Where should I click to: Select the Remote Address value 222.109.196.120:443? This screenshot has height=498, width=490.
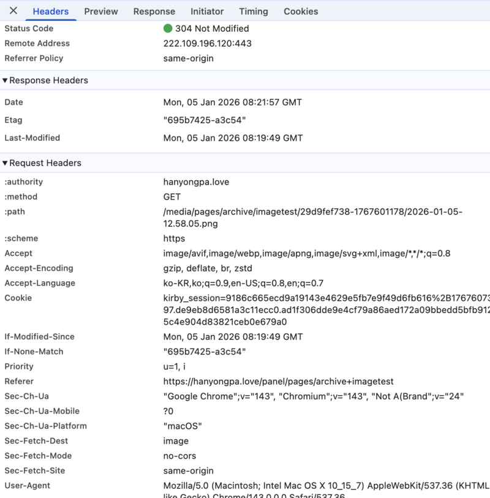pos(207,43)
